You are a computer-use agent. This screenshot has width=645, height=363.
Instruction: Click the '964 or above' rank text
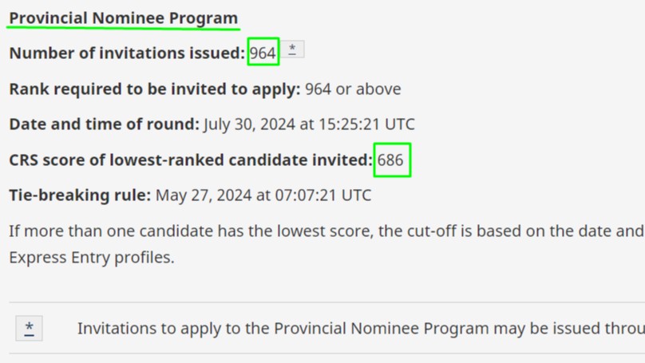[353, 89]
